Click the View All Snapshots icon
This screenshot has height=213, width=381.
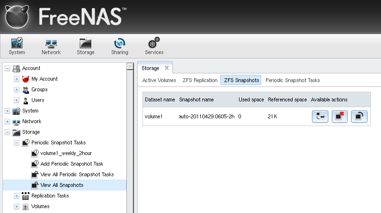click(35, 185)
